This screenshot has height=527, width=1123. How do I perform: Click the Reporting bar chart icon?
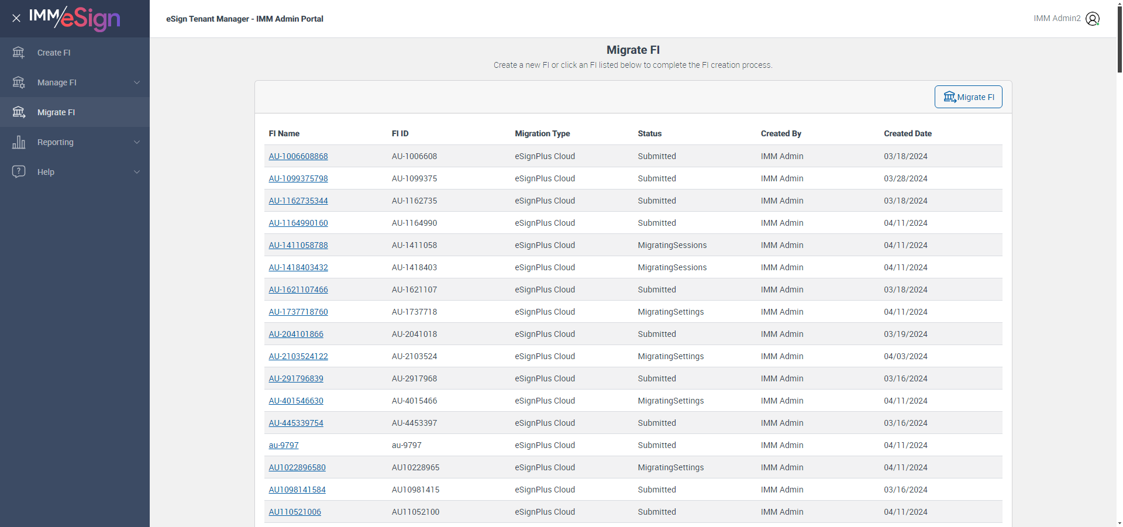19,142
